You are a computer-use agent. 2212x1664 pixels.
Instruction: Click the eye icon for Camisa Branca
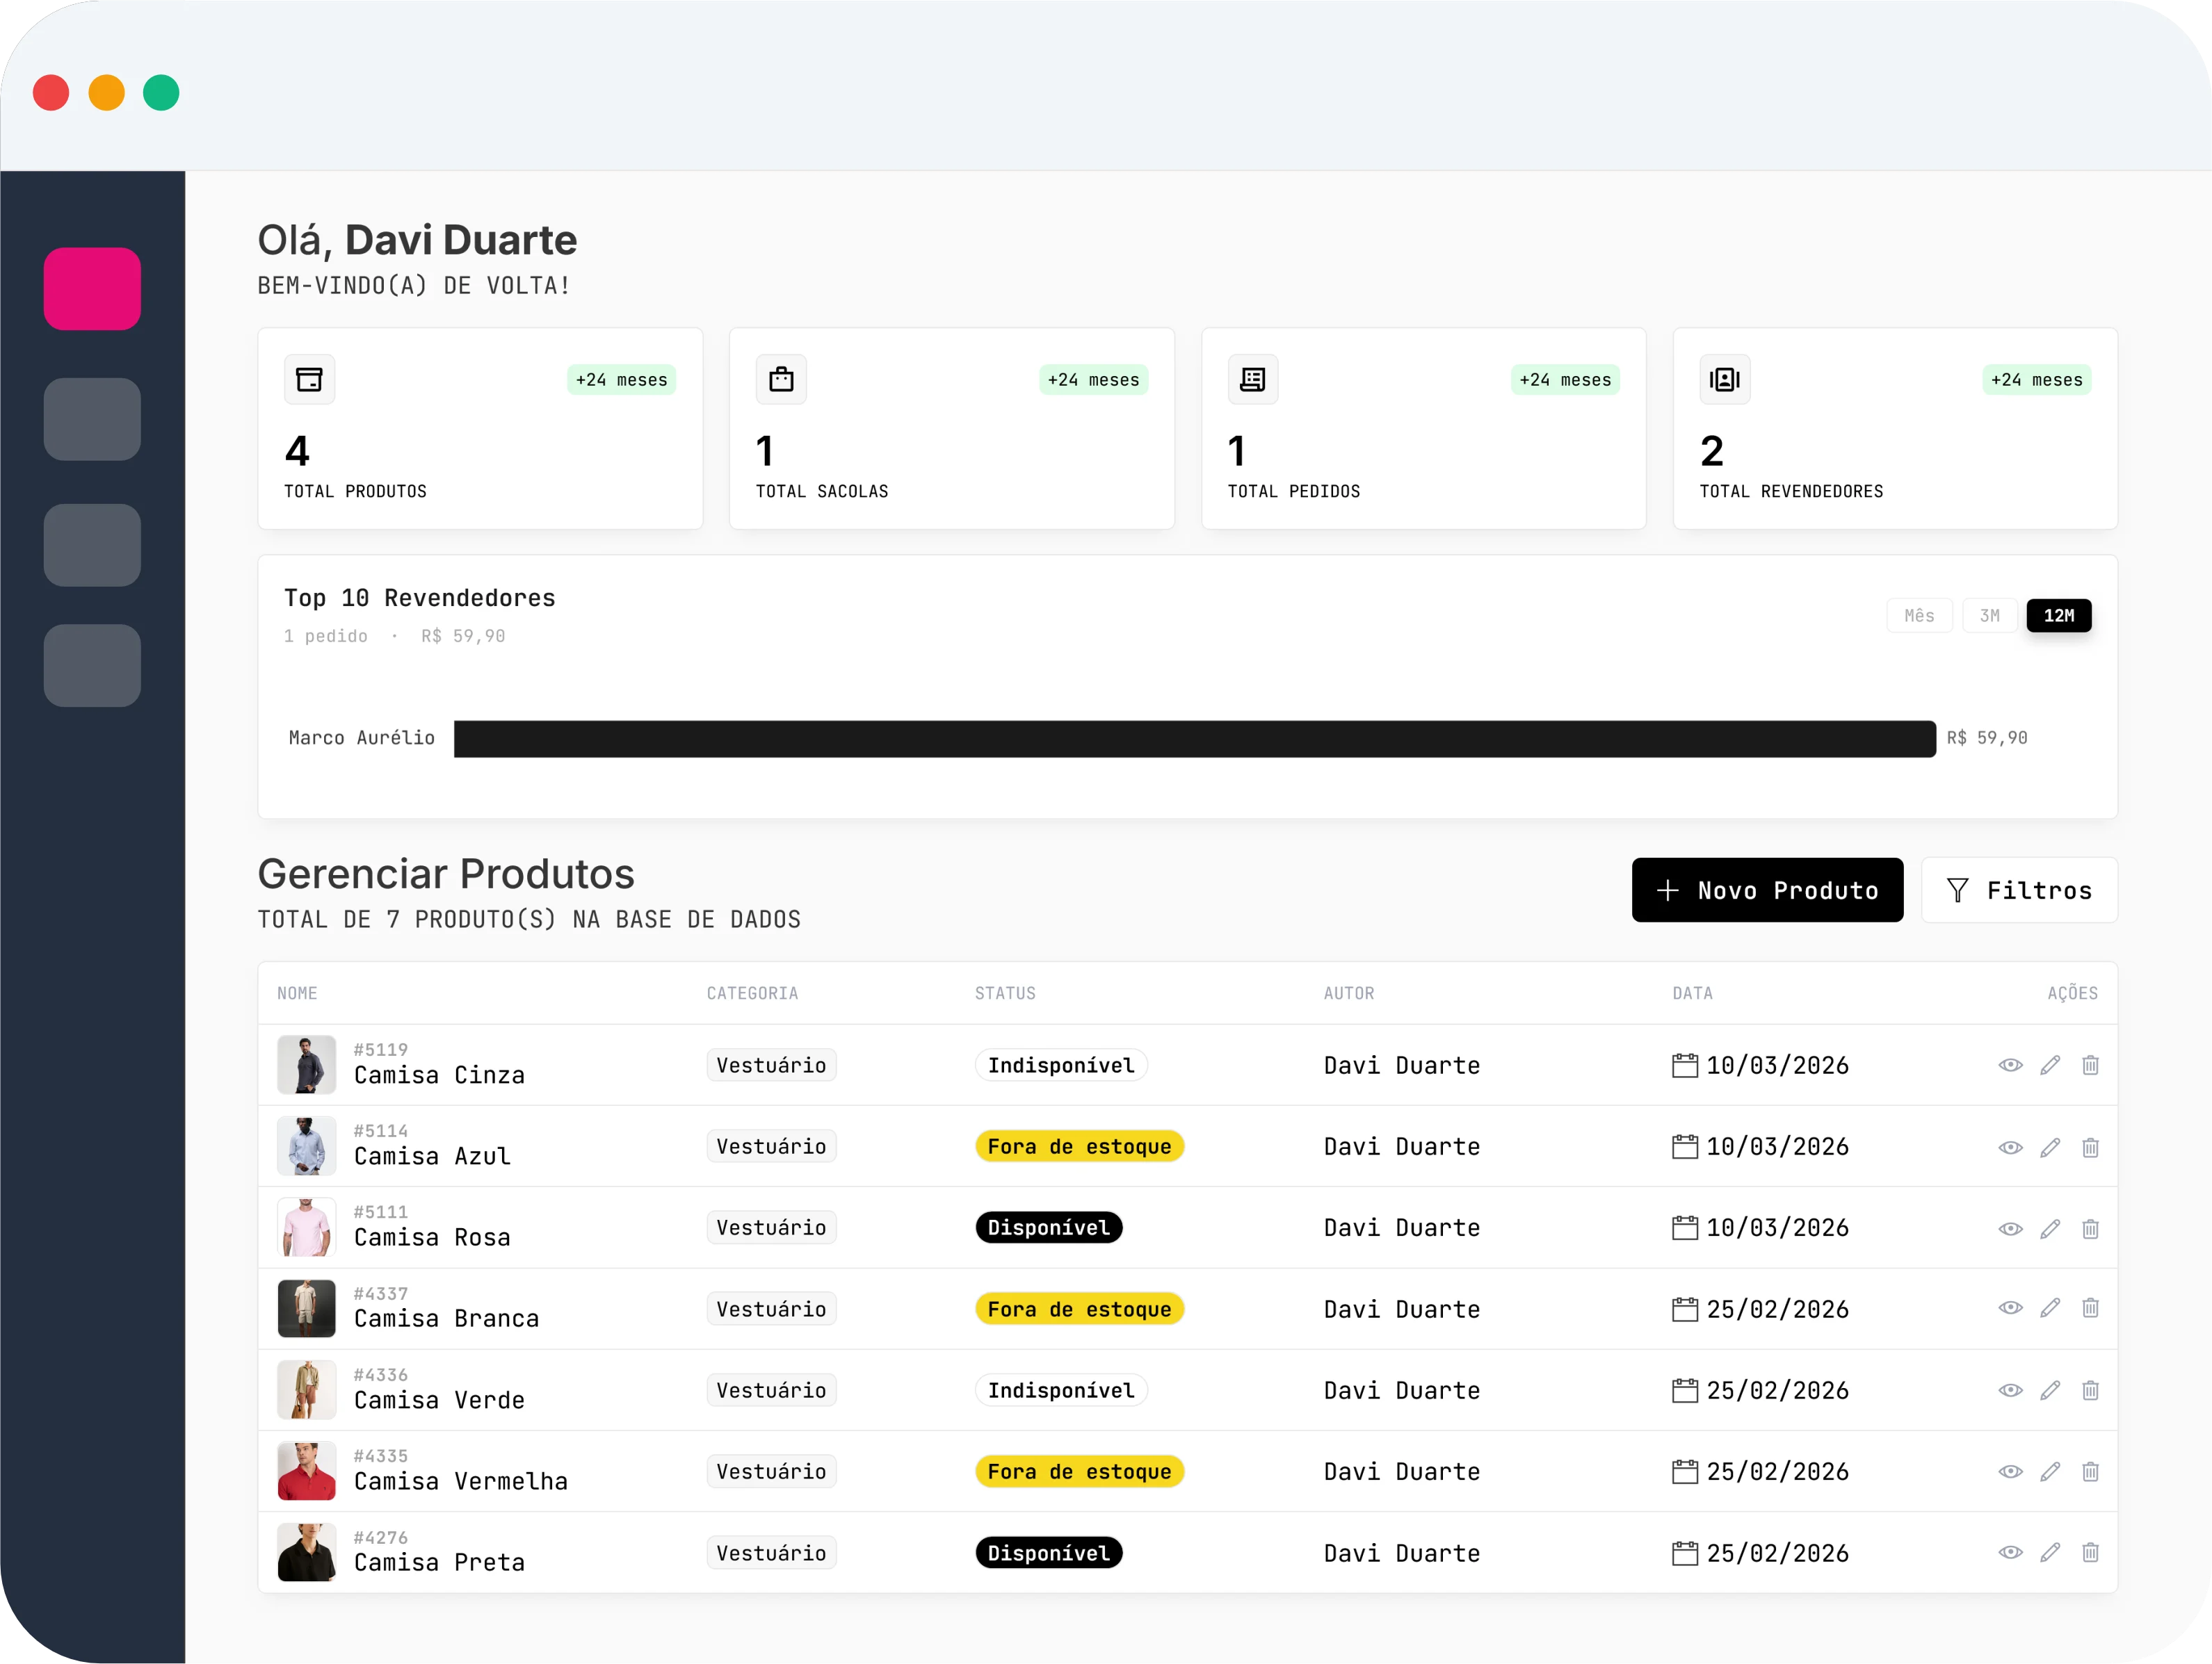[2010, 1308]
